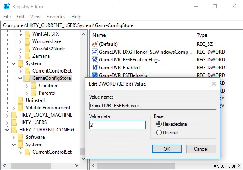The height and width of the screenshot is (170, 243).
Task: Expand the Volatile Environment key
Action: click(x=14, y=108)
